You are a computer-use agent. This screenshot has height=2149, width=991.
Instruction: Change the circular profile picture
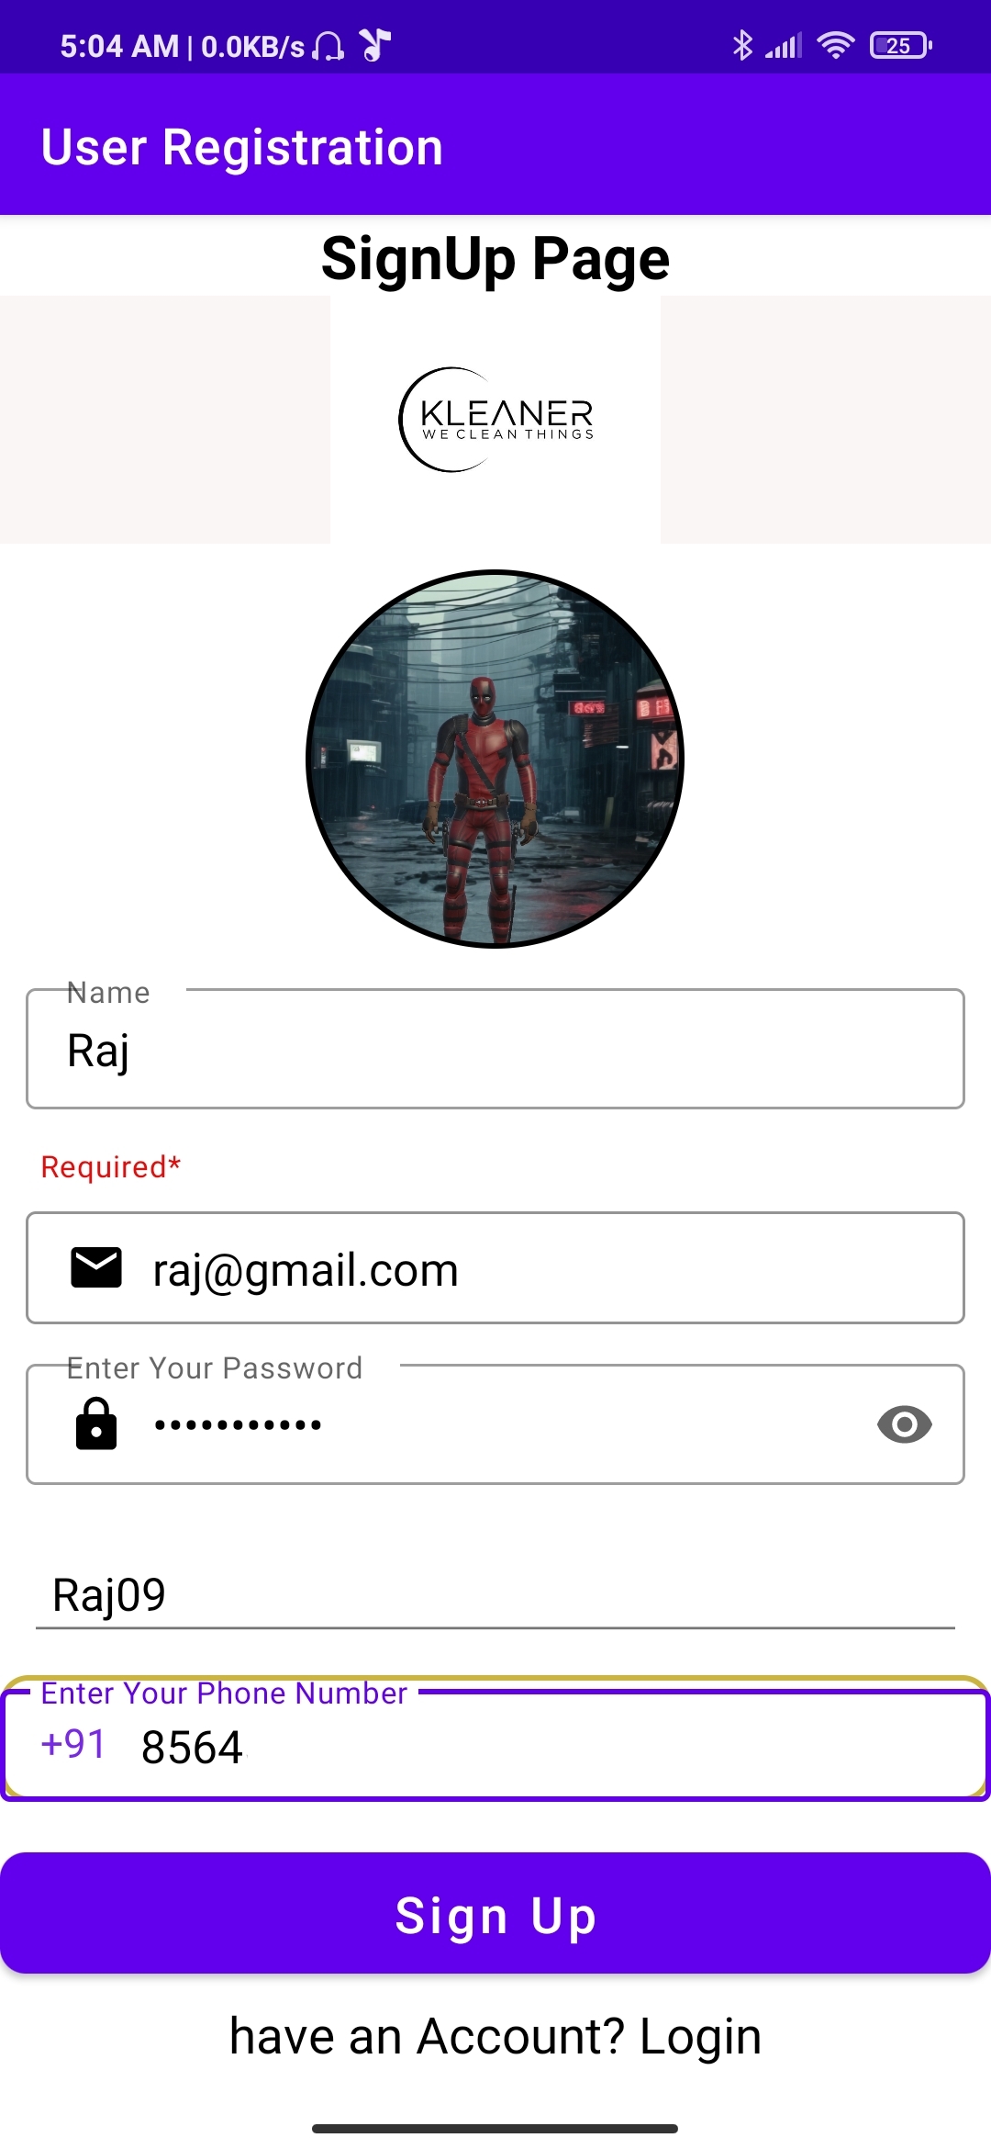click(495, 759)
